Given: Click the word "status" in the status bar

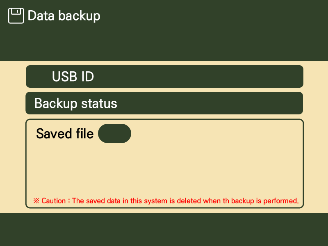Looking at the screenshot, I should coord(99,103).
